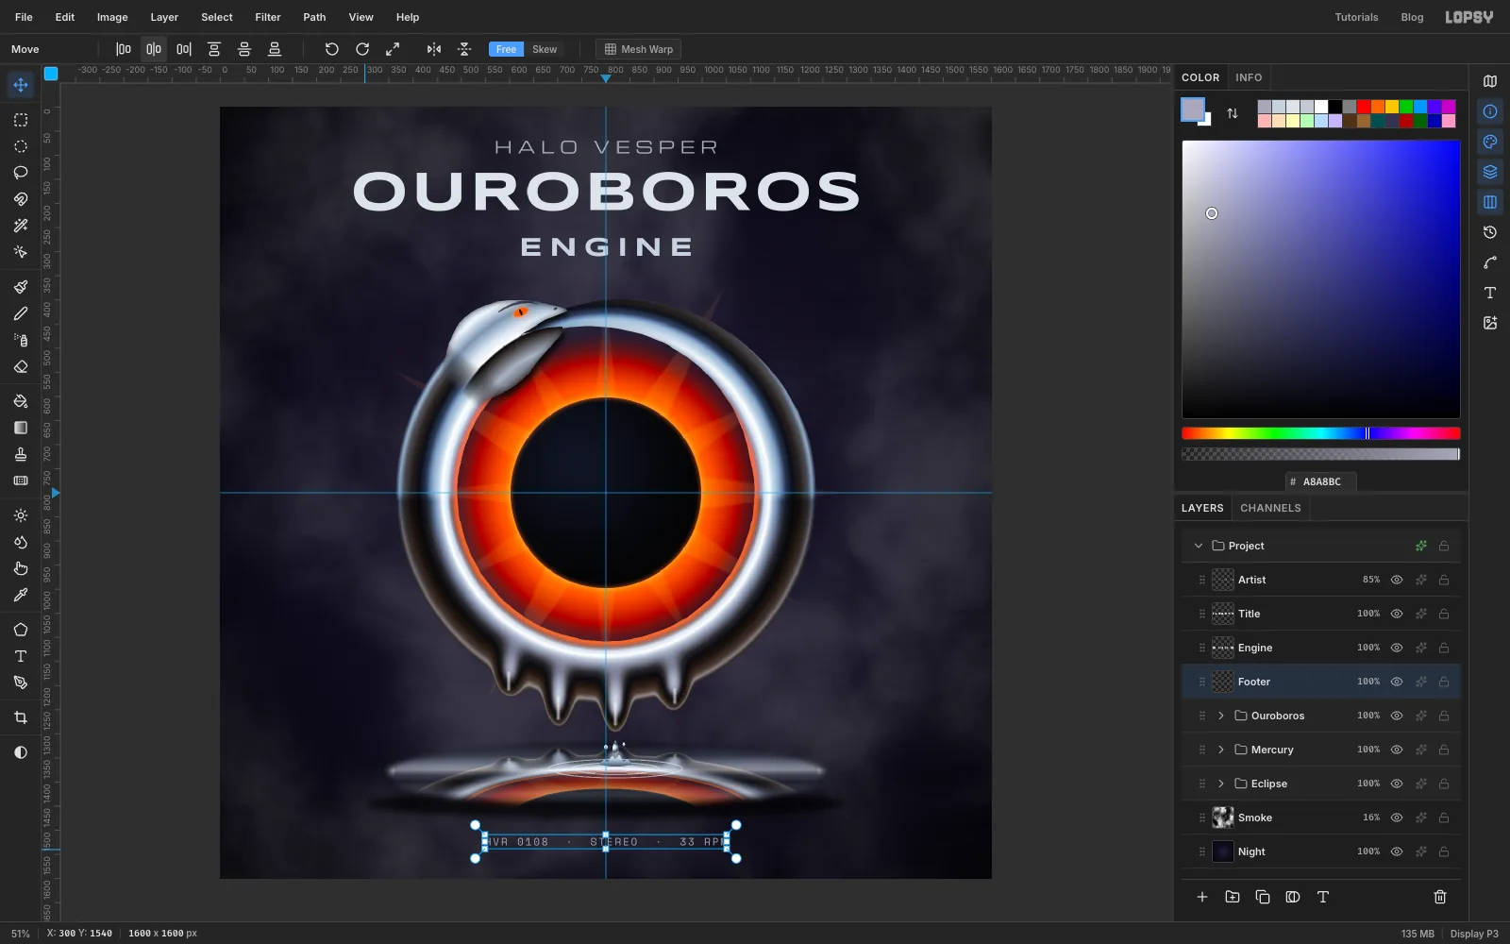This screenshot has width=1510, height=944.
Task: Open the Filter menu
Action: 268,17
